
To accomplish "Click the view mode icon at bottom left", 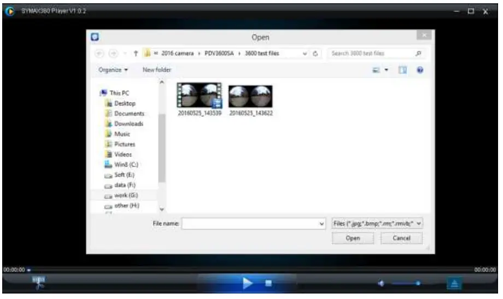I will (x=39, y=283).
